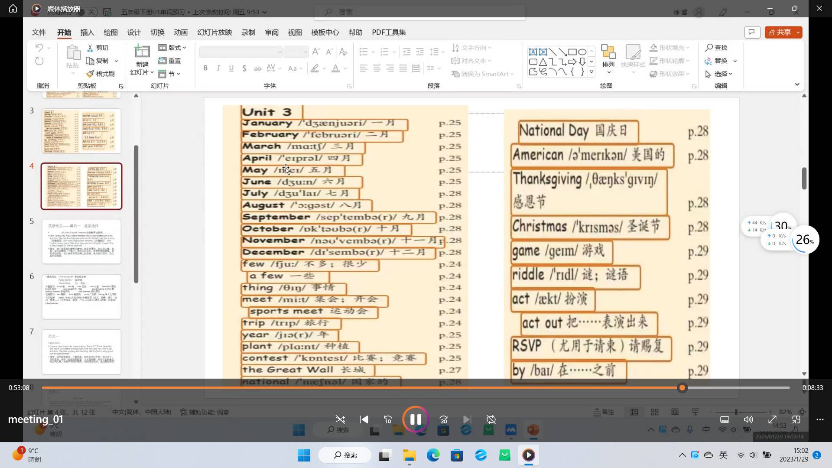The width and height of the screenshot is (832, 468).
Task: Click the 粘贴 (Paste) clipboard icon
Action: 73,52
